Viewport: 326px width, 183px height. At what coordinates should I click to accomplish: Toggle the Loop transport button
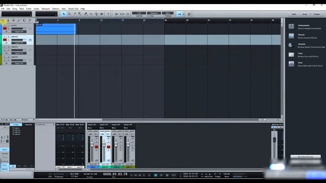(x=174, y=175)
